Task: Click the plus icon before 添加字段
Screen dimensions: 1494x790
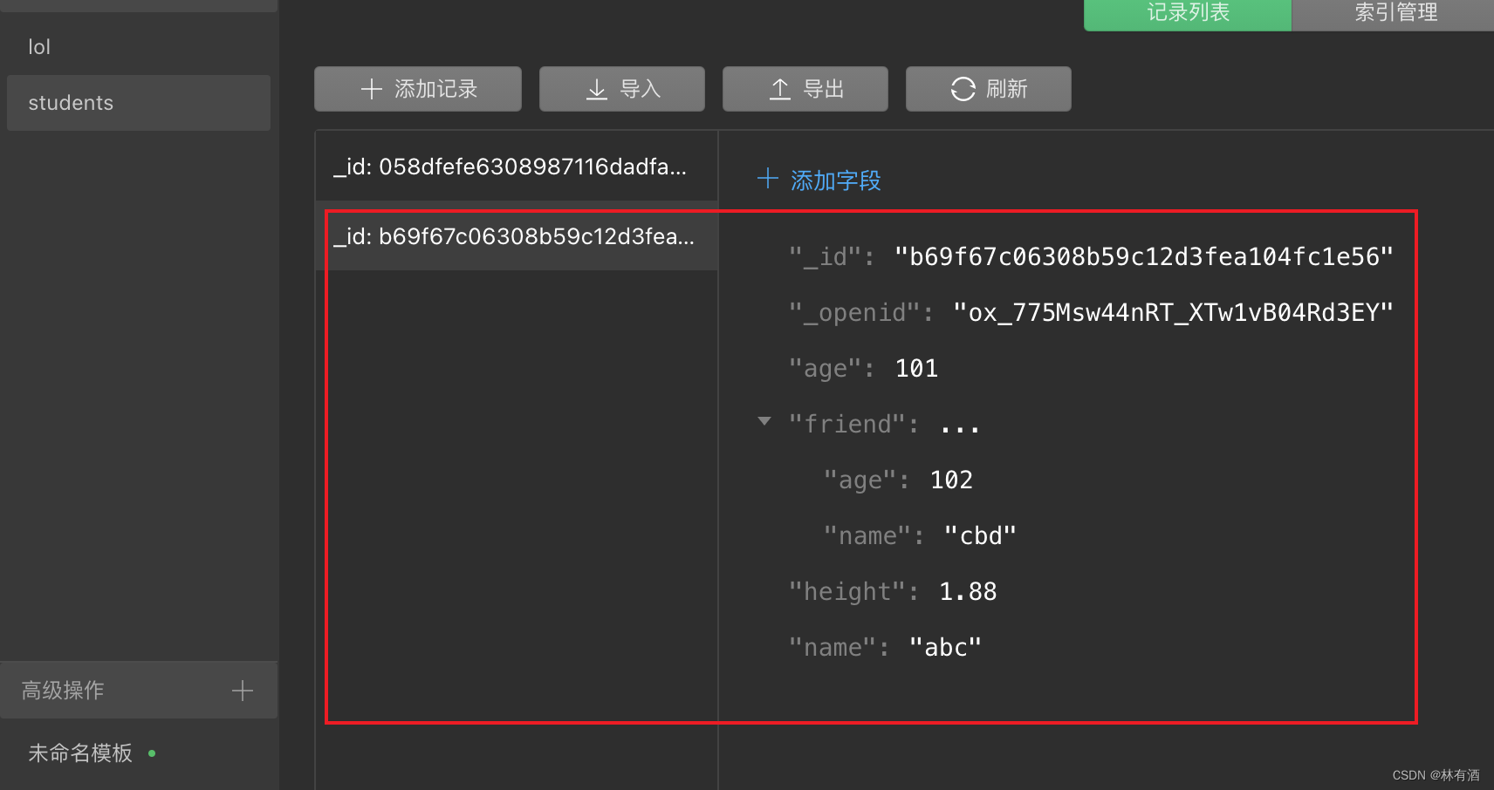Action: 768,179
